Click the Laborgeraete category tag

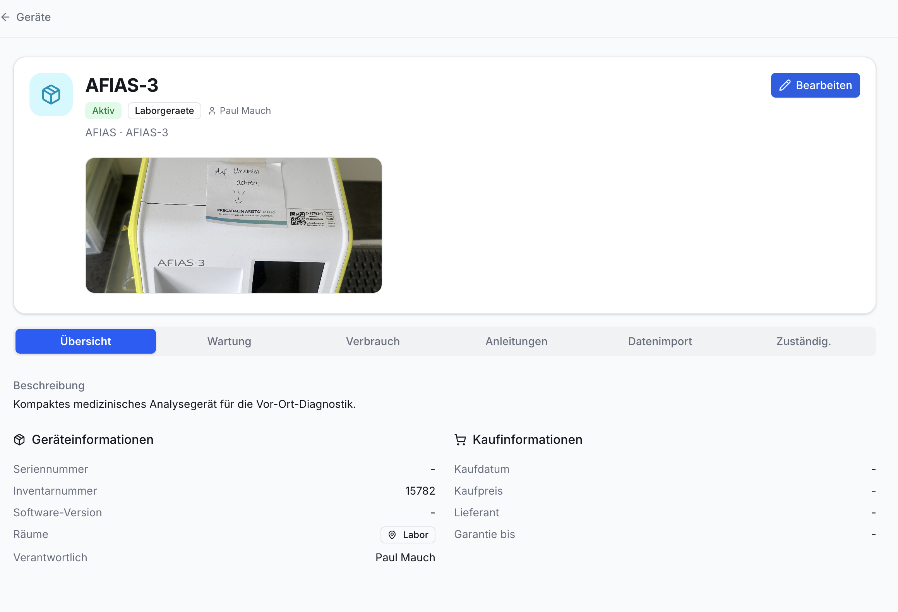pyautogui.click(x=164, y=111)
